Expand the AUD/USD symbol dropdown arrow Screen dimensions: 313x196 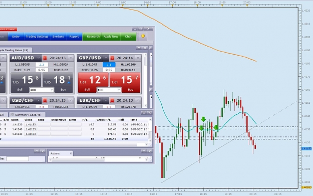tap(39, 58)
